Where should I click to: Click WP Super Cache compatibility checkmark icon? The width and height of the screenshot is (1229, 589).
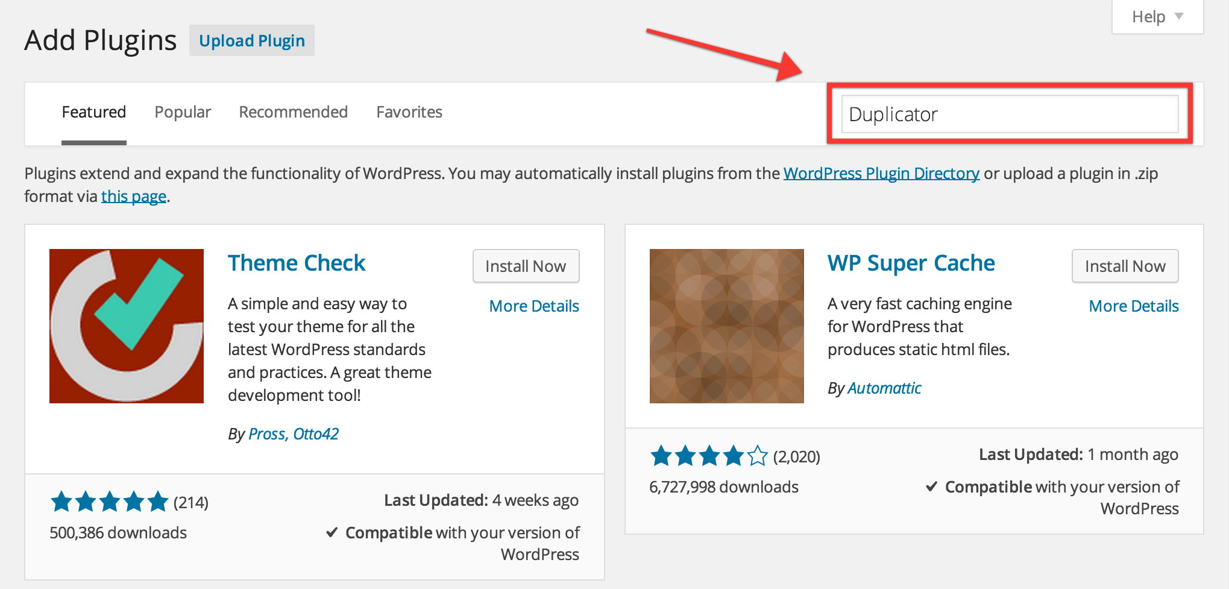tap(932, 487)
